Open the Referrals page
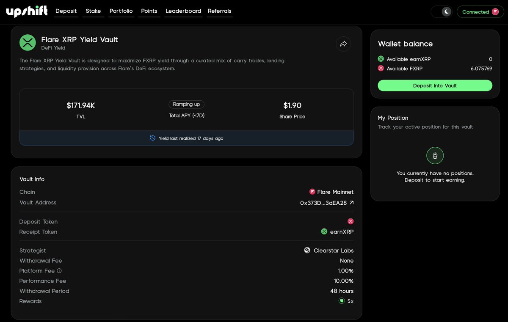Image resolution: width=508 pixels, height=322 pixels. [220, 11]
